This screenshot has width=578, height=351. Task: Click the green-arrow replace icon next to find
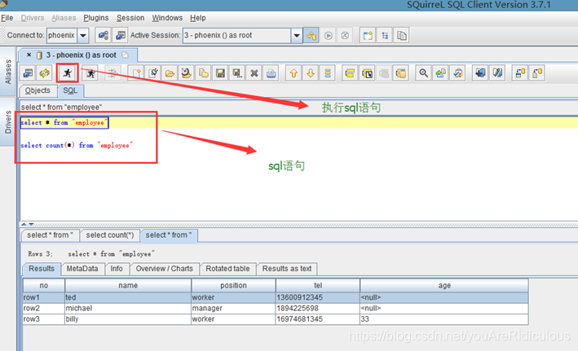[x=440, y=73]
